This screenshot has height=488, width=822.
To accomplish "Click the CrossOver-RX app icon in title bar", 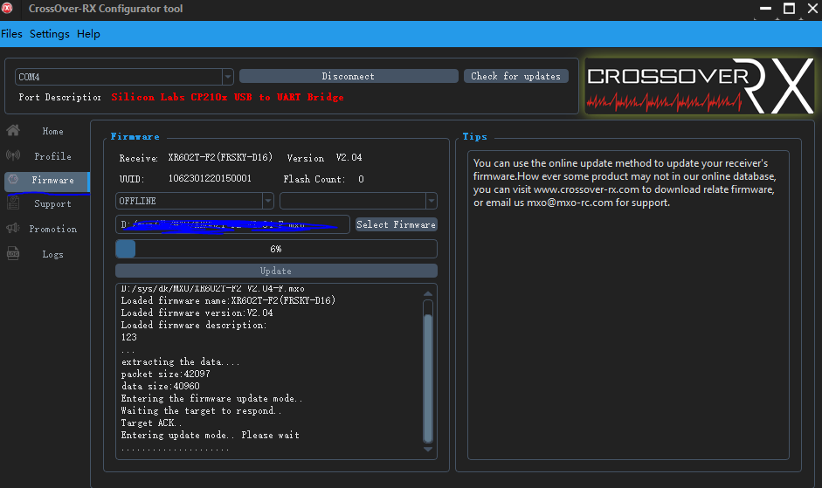I will 7,9.
